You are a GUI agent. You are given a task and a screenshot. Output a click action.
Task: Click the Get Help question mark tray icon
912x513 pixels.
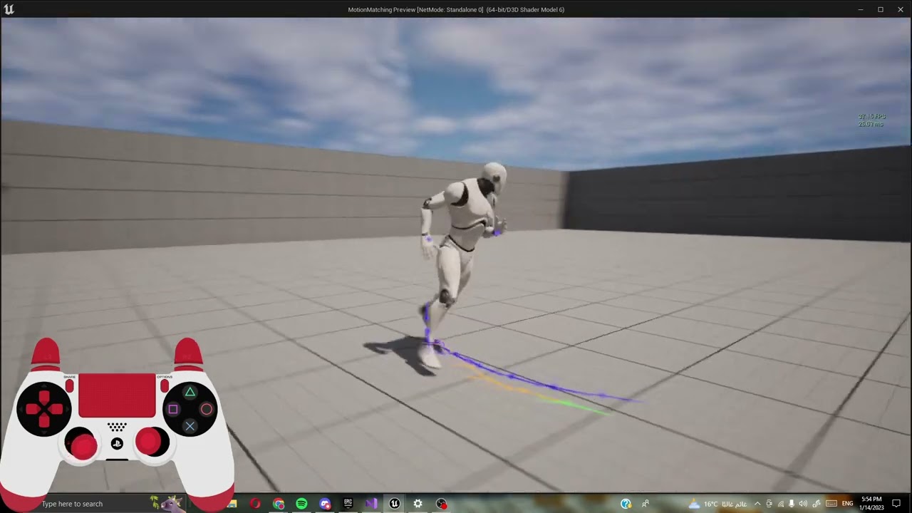626,504
